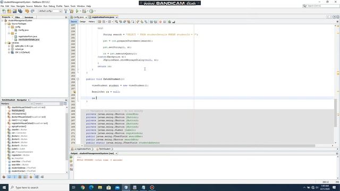Toggle Show Non-Public Members in Navigator
The image size is (340, 191).
coord(20,177)
